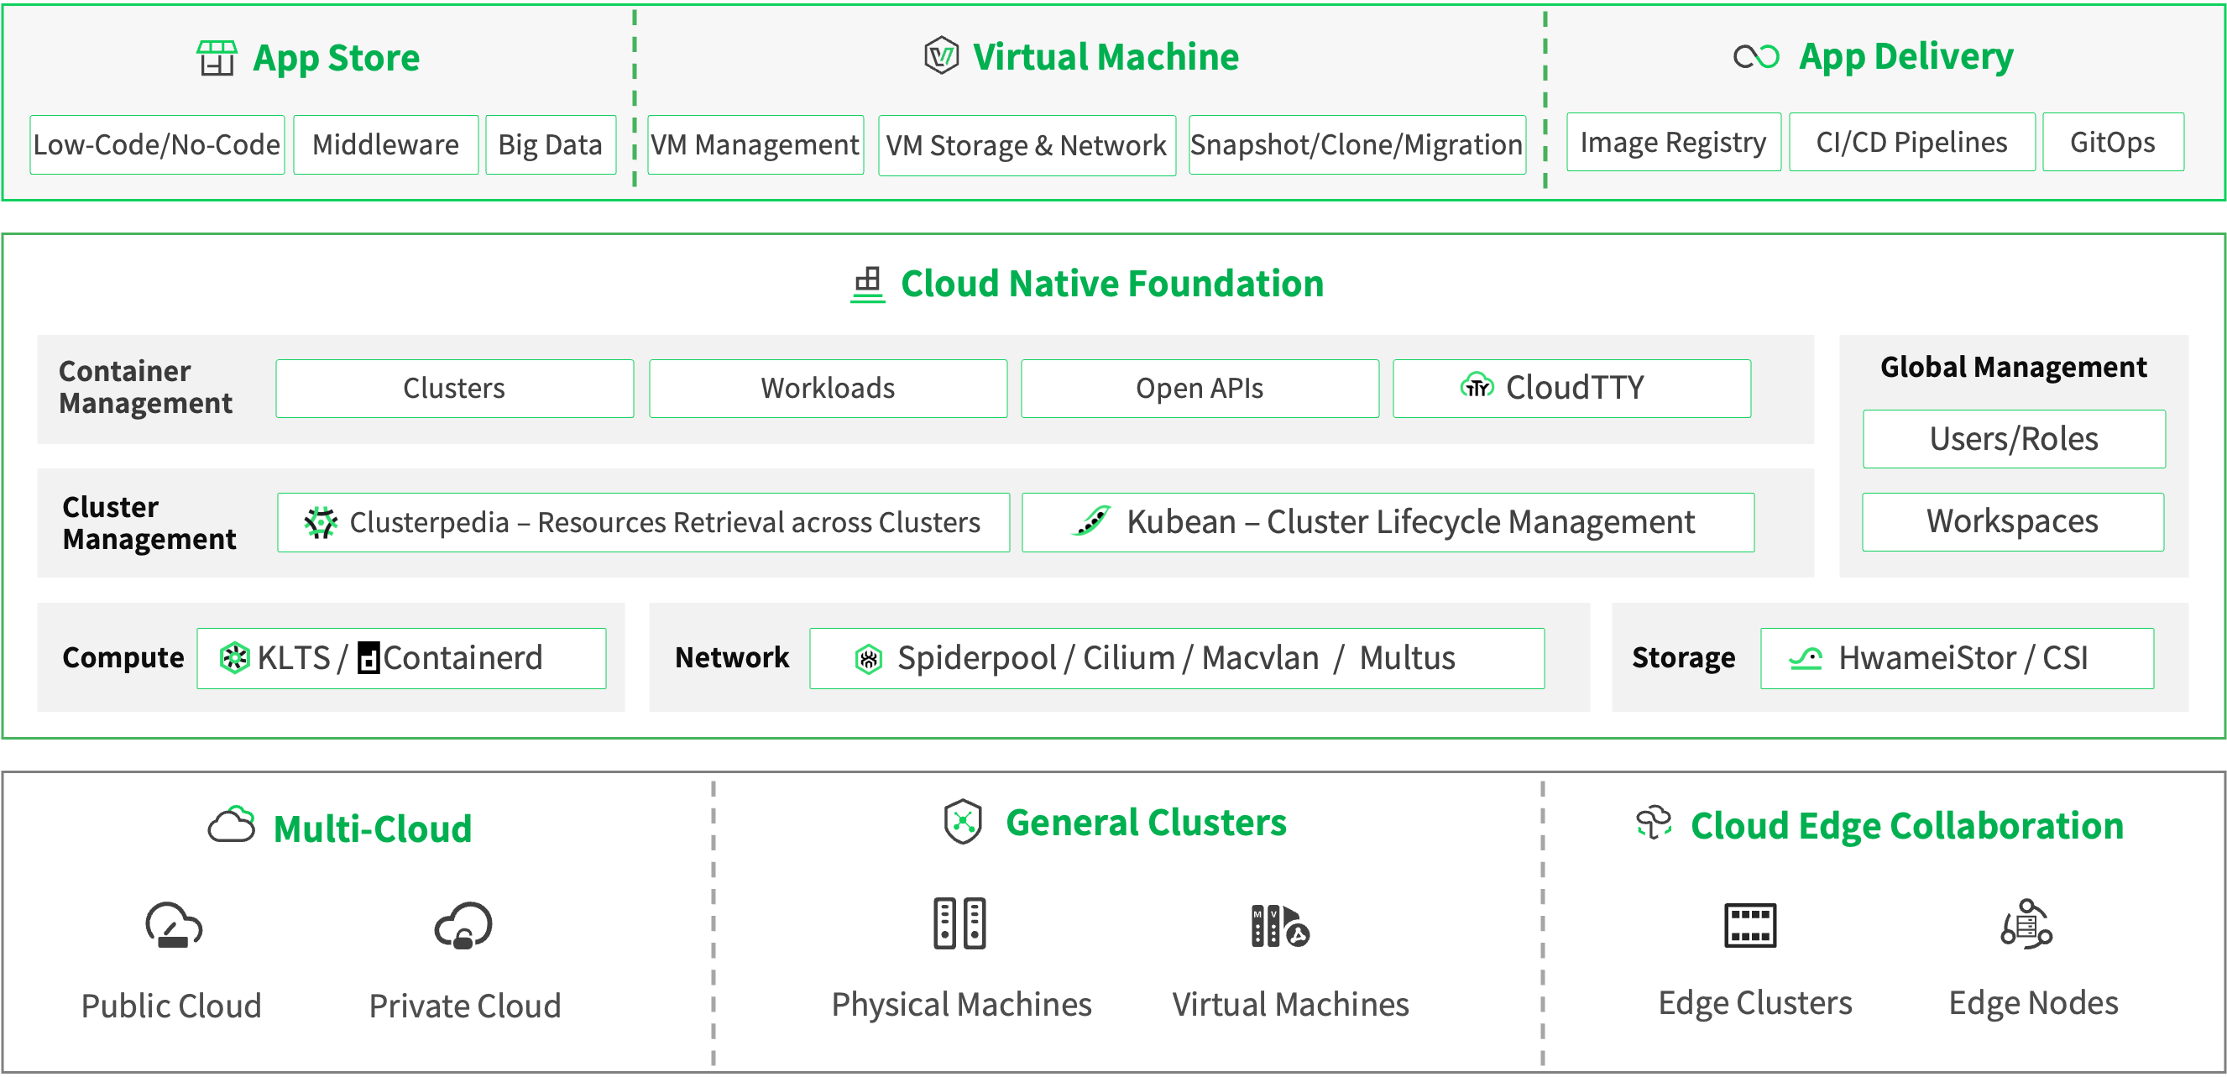Click the Virtual Machine hexagon icon
Image resolution: width=2227 pixels, height=1077 pixels.
941,56
